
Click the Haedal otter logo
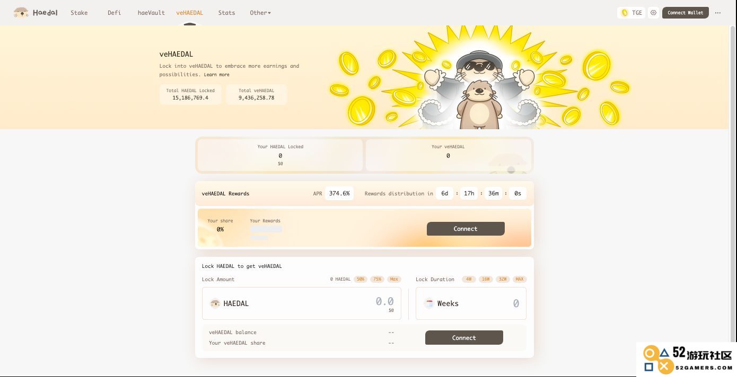[21, 13]
